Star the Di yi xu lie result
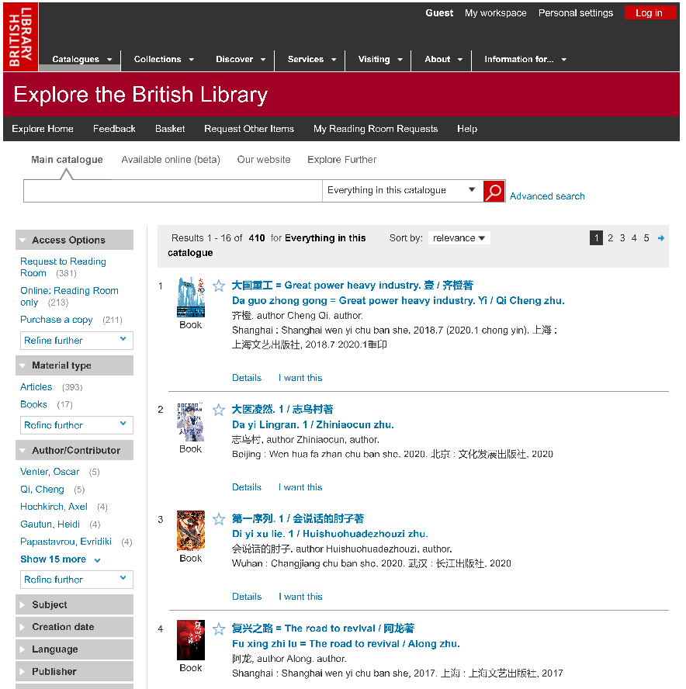This screenshot has height=689, width=686. [219, 519]
